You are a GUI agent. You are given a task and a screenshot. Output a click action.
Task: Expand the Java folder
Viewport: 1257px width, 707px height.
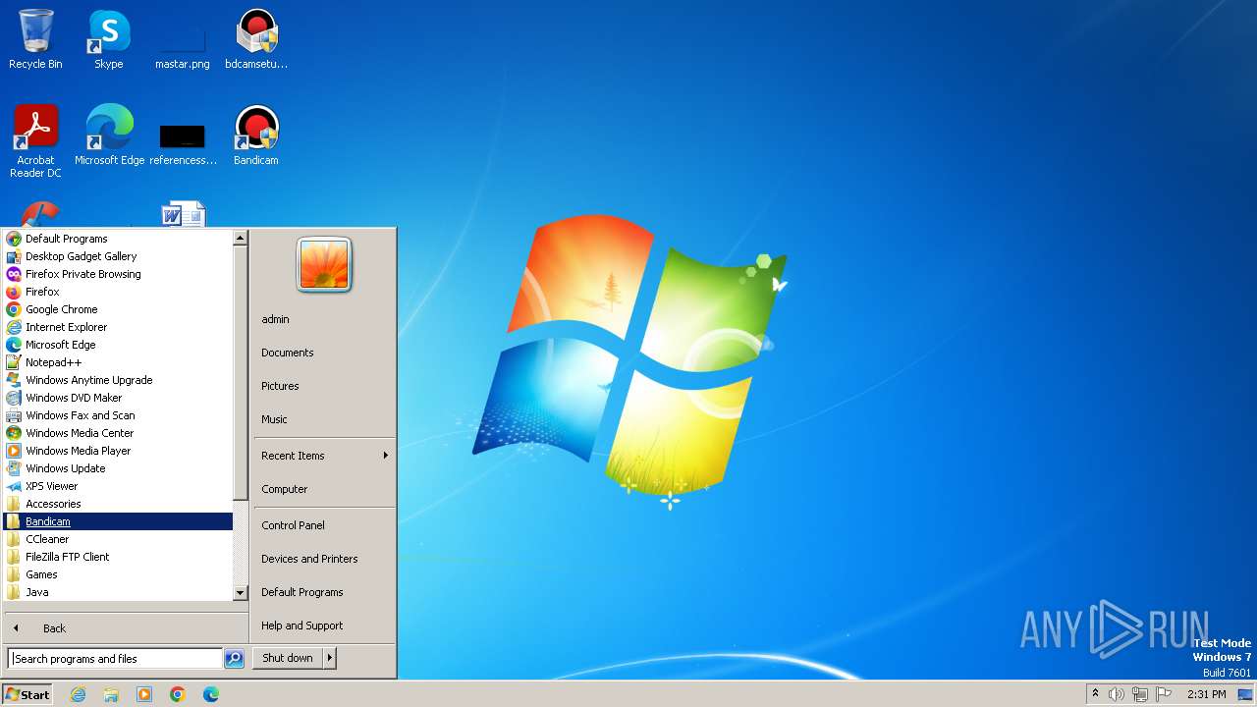(x=118, y=592)
